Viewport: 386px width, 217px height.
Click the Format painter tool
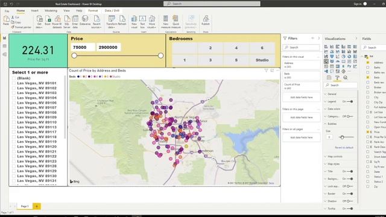pos(22,27)
